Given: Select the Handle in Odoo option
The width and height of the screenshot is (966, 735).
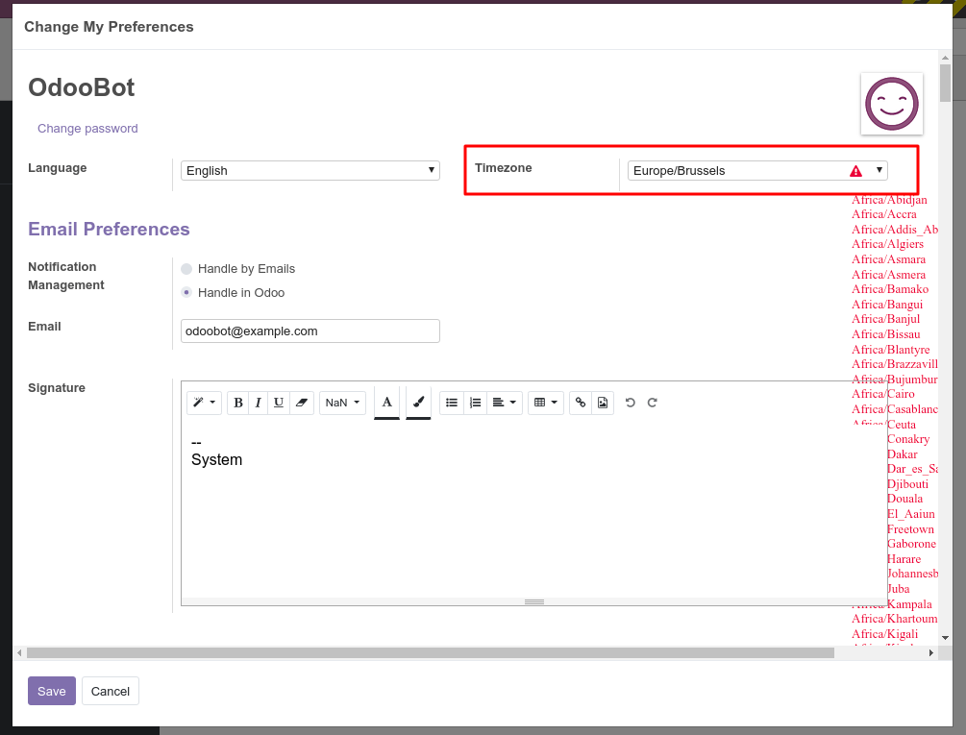Looking at the screenshot, I should [x=185, y=292].
